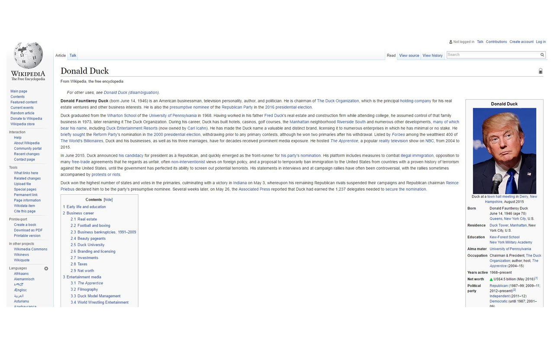The image size is (554, 346).
Task: Select Alemannisch language link
Action: coord(24,279)
